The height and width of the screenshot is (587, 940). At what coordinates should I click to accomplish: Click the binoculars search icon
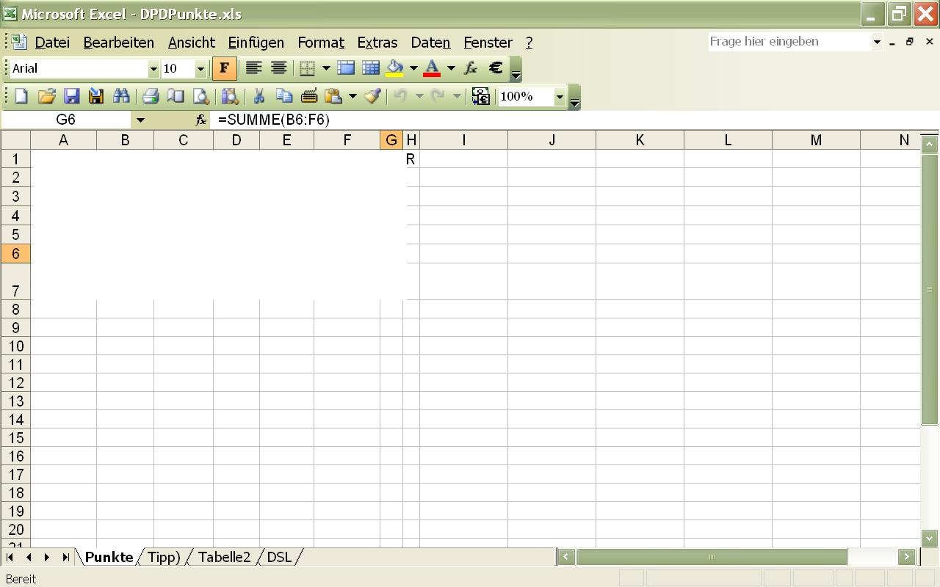pos(121,96)
